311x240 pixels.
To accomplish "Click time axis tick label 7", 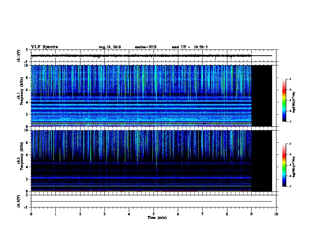I will 203,214.
